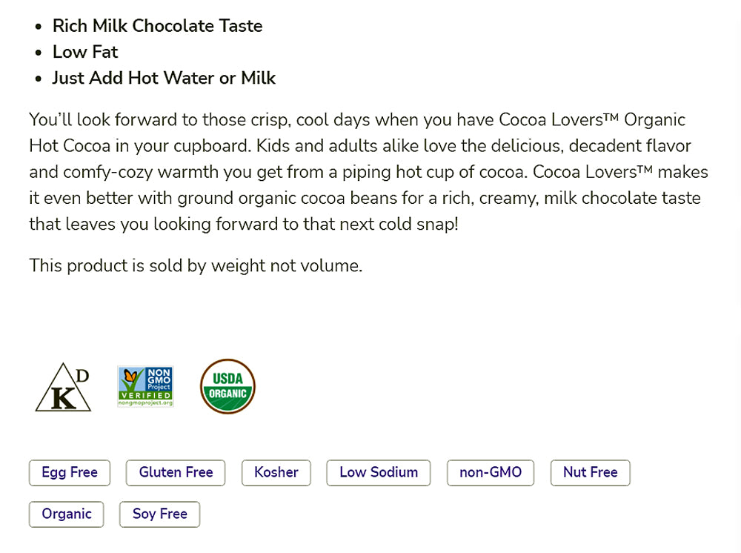The image size is (741, 553).
Task: Click the Kosher tag button
Action: click(276, 472)
